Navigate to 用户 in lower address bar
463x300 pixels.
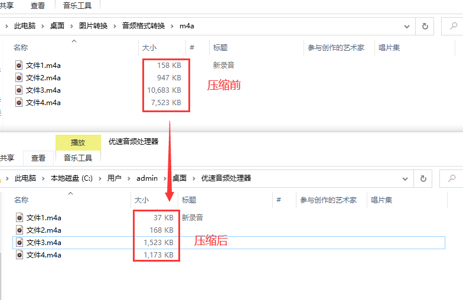[x=115, y=178]
